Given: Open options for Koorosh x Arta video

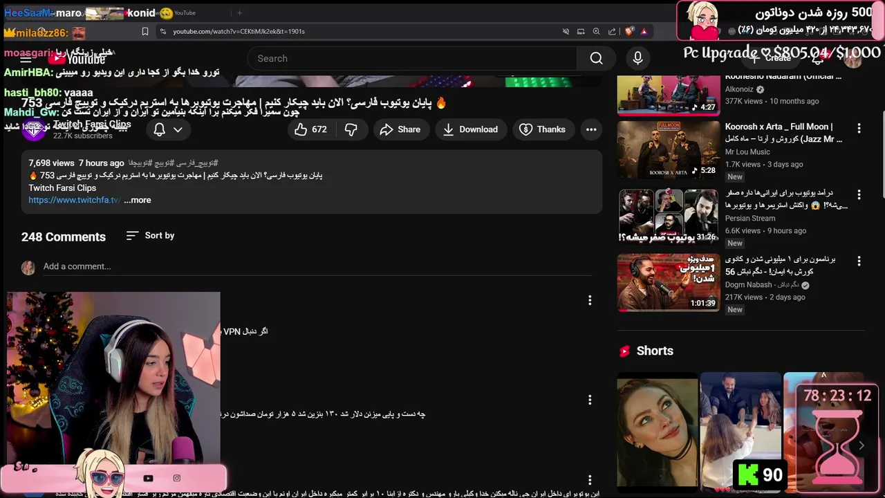Looking at the screenshot, I should click(x=859, y=129).
